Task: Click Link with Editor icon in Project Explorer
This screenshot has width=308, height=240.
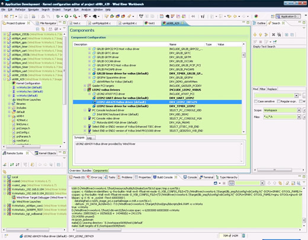Action: pos(43,29)
